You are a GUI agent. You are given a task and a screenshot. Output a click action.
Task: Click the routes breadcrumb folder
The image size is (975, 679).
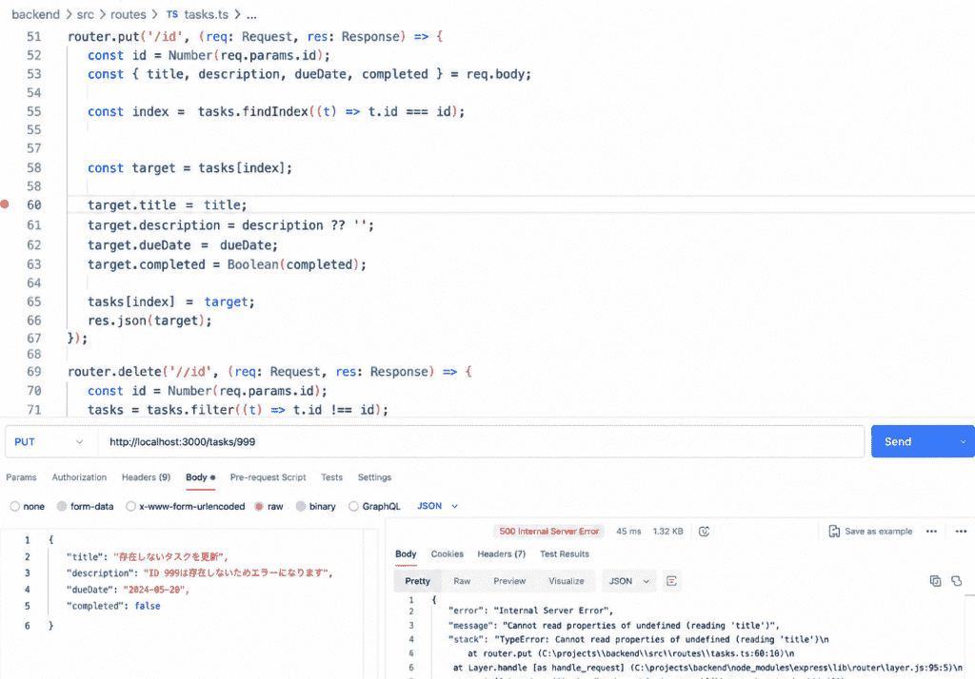(x=129, y=15)
